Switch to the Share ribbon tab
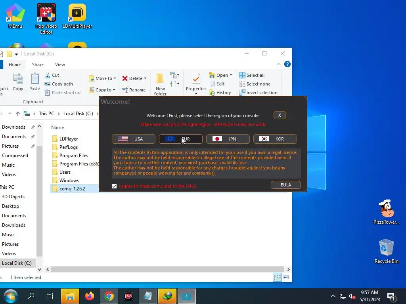This screenshot has width=406, height=304. [x=38, y=65]
